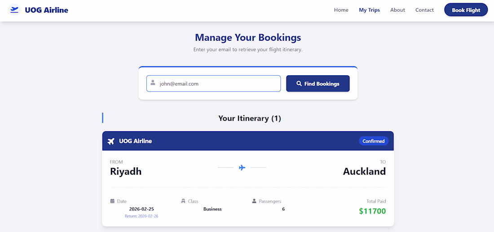Click the Find Bookings button
Viewport: 494px width, 232px height.
318,84
